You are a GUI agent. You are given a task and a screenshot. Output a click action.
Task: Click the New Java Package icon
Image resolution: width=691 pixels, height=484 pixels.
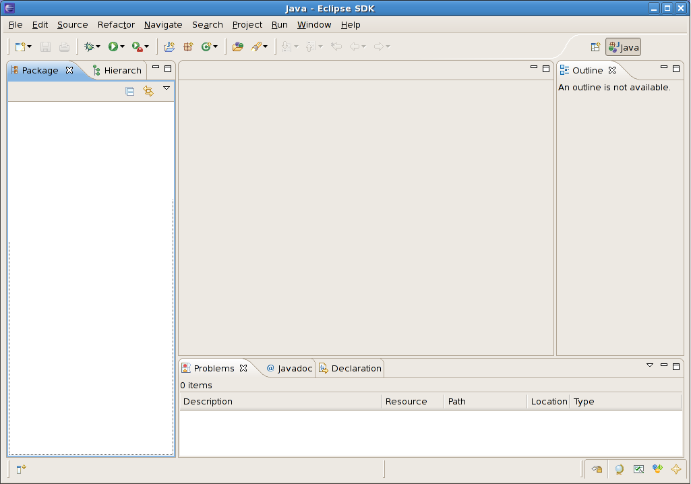pyautogui.click(x=188, y=47)
